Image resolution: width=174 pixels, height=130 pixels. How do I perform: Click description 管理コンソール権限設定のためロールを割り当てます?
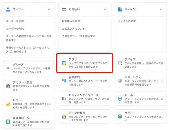coord(32,124)
